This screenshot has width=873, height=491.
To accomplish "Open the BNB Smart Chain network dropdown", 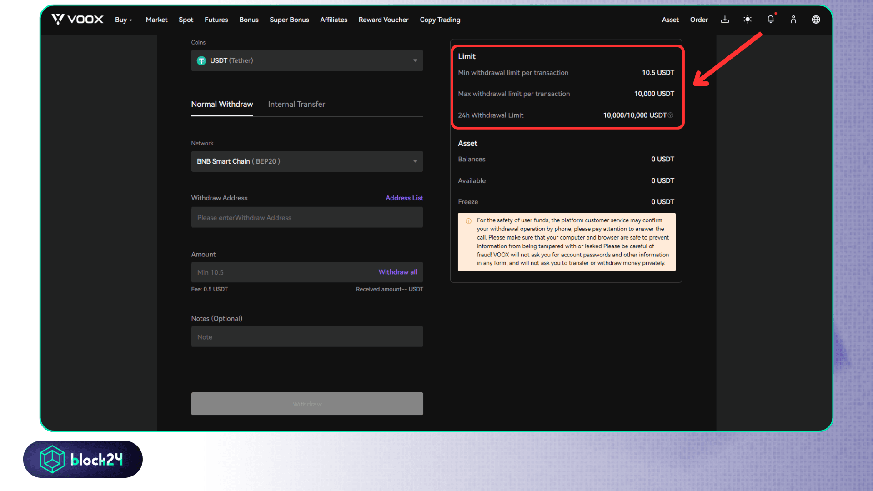I will [x=307, y=161].
